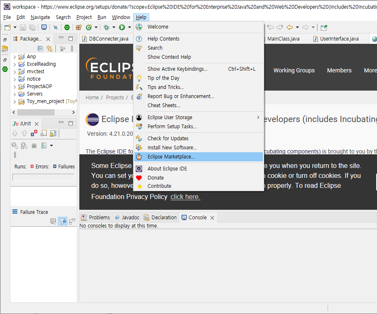The height and width of the screenshot is (314, 377).
Task: Minimize the Package Explorer view
Action: tap(61, 38)
